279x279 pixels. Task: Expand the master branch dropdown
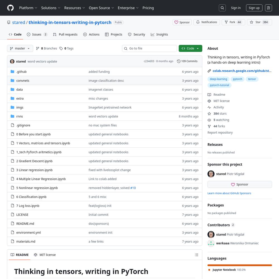point(20,49)
